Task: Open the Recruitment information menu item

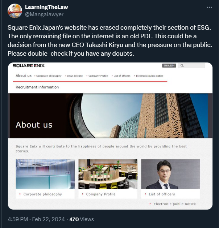Action: (37, 87)
